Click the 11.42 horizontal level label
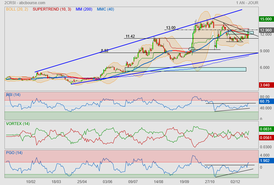 pyautogui.click(x=130, y=36)
